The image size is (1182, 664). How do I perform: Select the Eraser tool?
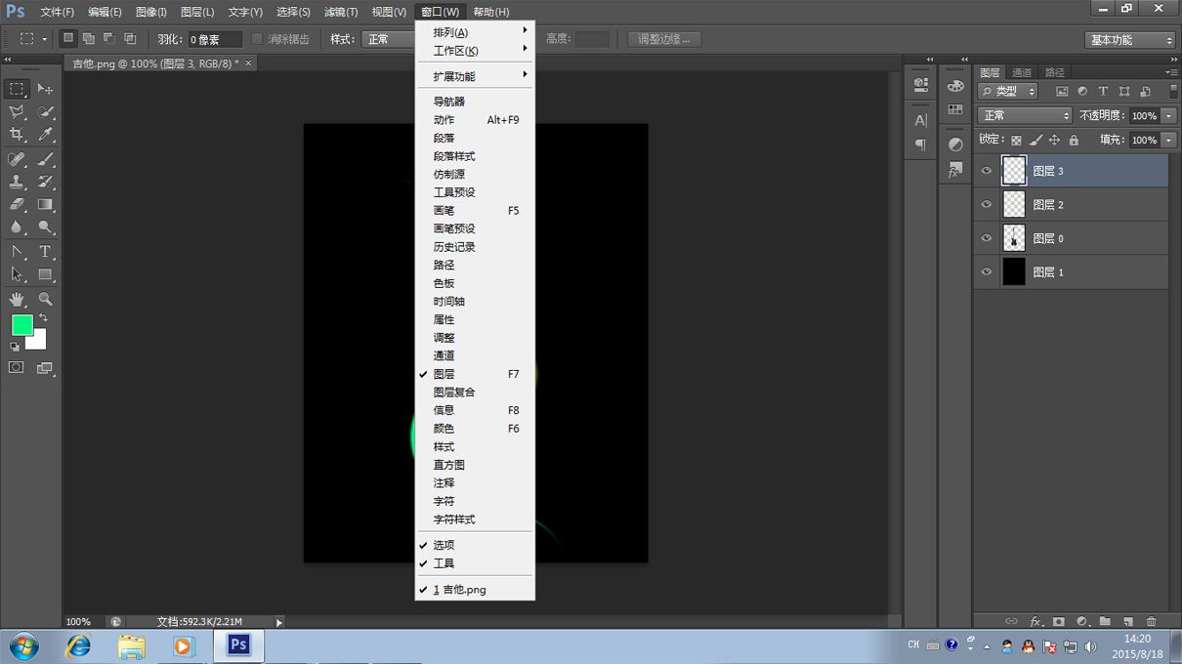point(18,205)
